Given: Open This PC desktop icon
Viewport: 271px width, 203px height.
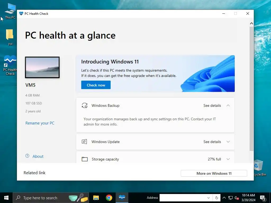Looking at the screenshot, I should [x=10, y=11].
